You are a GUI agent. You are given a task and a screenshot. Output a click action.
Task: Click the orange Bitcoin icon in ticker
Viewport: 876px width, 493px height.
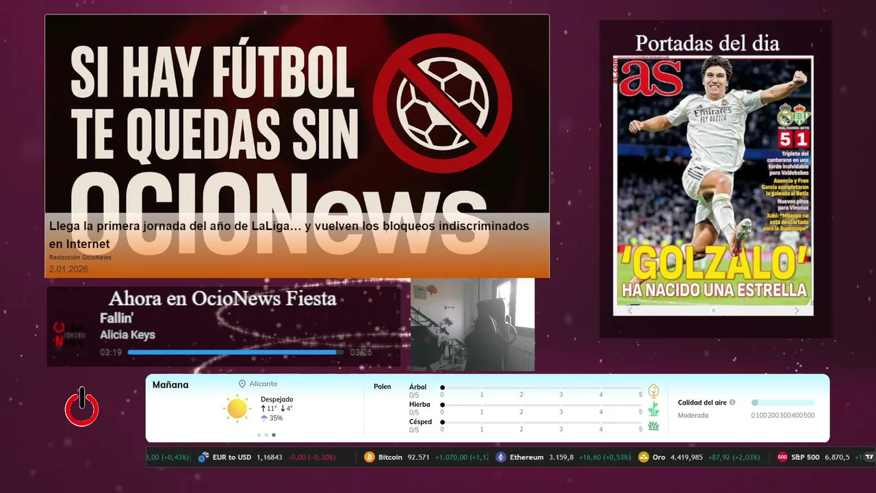click(370, 457)
